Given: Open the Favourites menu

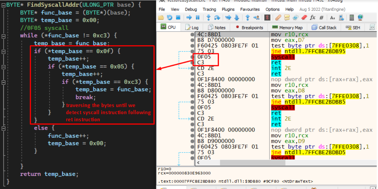Looking at the screenshot, I should (250, 9).
